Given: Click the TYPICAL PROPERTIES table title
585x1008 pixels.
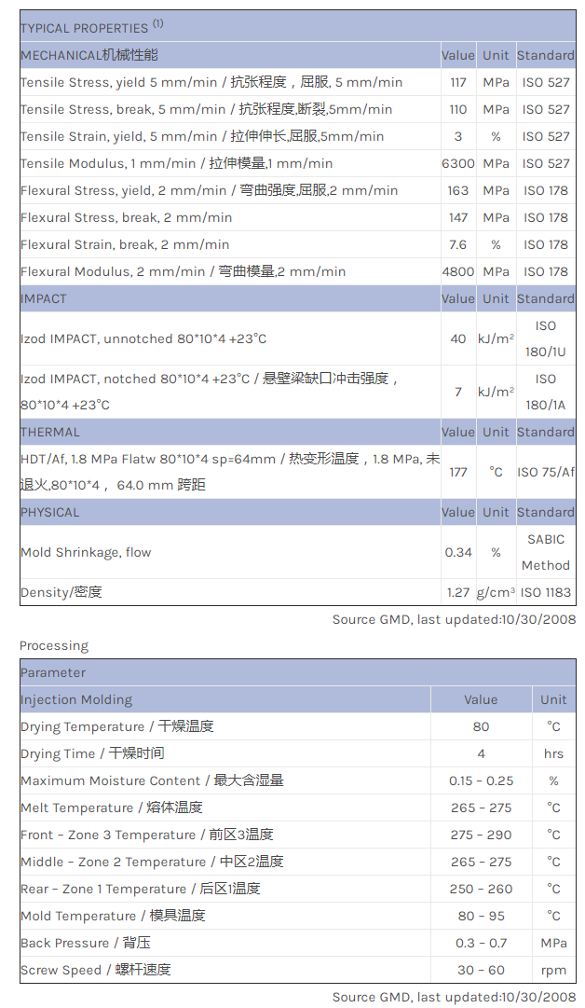Looking at the screenshot, I should click(x=84, y=28).
